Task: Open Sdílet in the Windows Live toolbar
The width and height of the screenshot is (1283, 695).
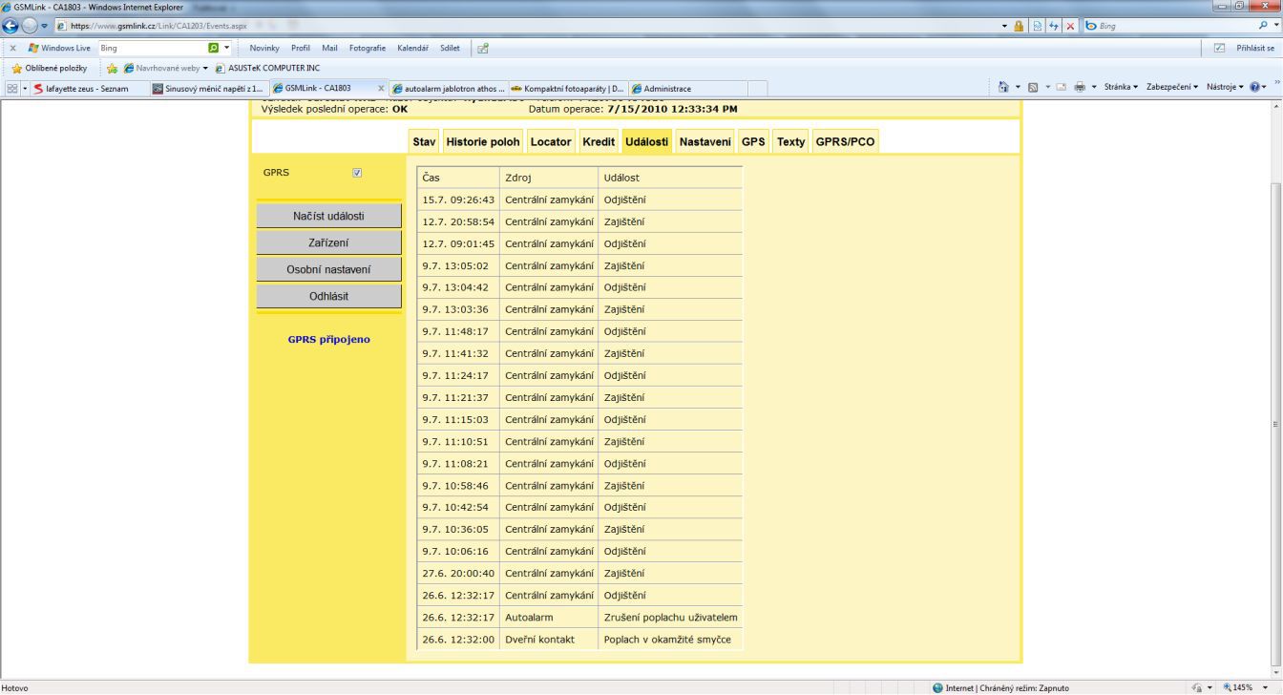Action: pos(451,48)
